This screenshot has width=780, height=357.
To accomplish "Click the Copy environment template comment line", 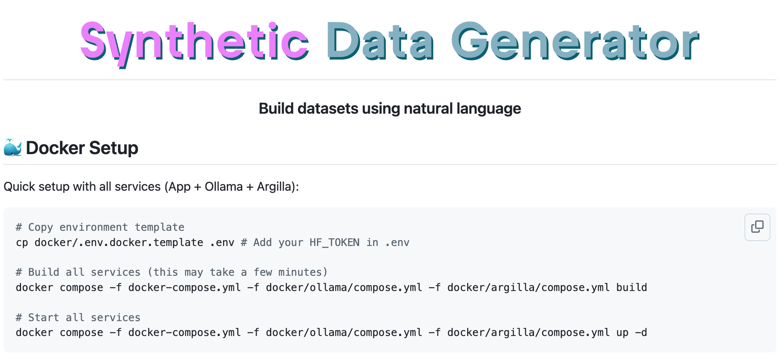I will coord(100,227).
